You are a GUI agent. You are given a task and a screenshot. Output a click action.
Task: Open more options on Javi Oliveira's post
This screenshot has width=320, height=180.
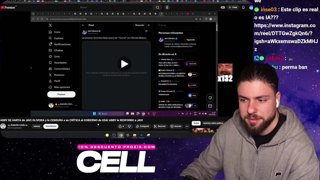point(149,31)
